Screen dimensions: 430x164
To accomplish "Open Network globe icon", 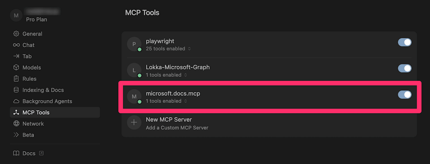I will (x=16, y=124).
